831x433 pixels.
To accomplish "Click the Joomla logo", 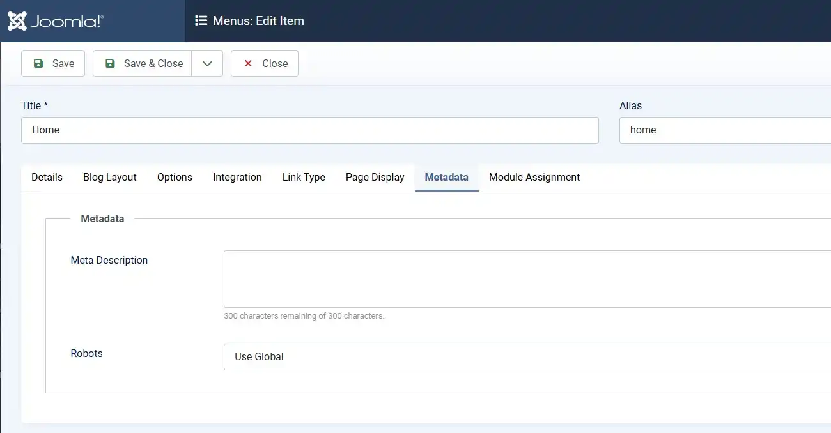I will pyautogui.click(x=56, y=21).
